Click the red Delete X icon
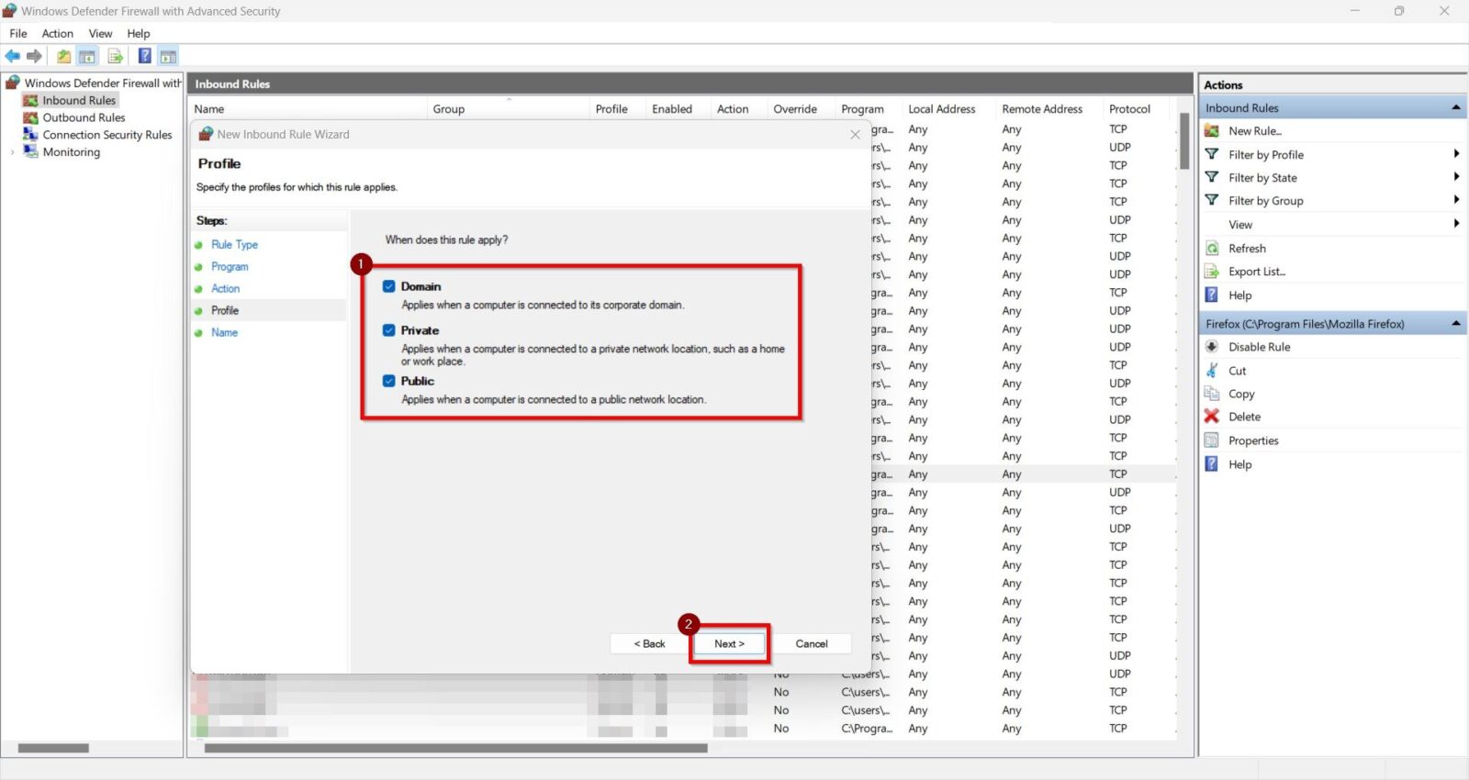The width and height of the screenshot is (1469, 780). tap(1212, 417)
